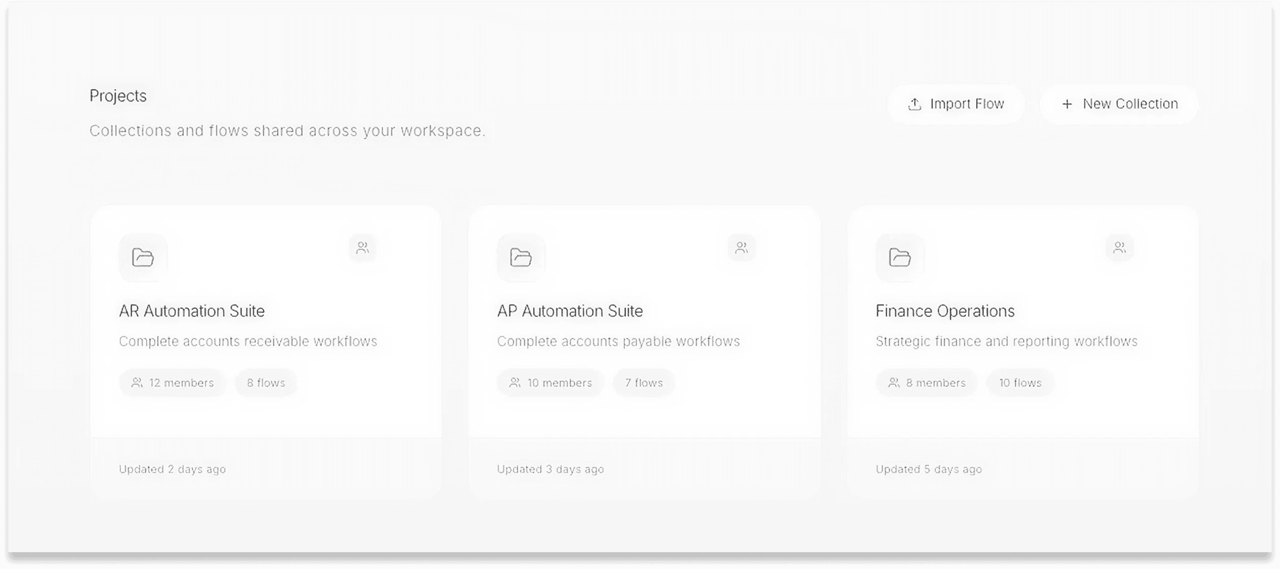Viewport: 1280px width, 569px height.
Task: Click the 7 flows badge
Action: [644, 383]
